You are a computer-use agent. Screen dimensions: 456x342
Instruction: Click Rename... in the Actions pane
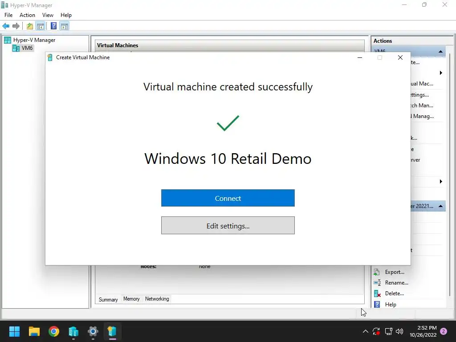click(x=396, y=283)
